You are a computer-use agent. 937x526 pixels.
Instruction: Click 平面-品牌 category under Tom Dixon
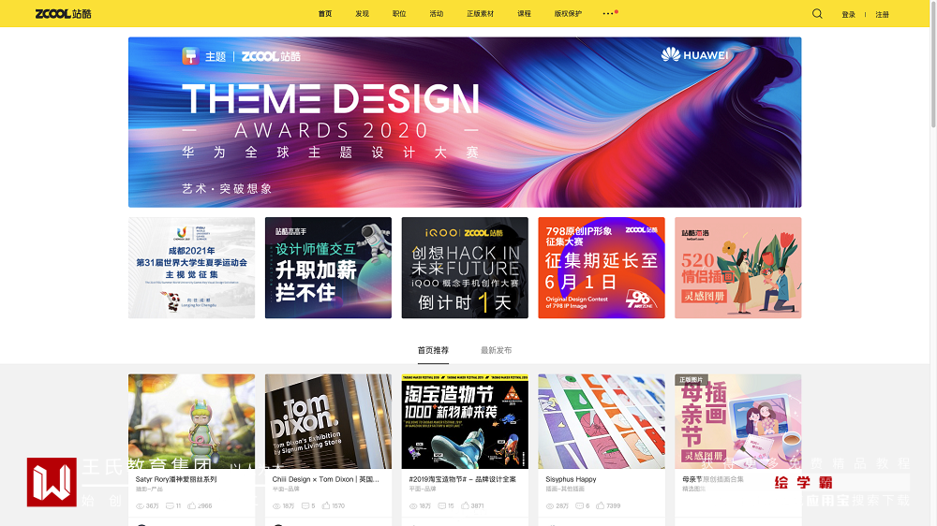coord(286,489)
